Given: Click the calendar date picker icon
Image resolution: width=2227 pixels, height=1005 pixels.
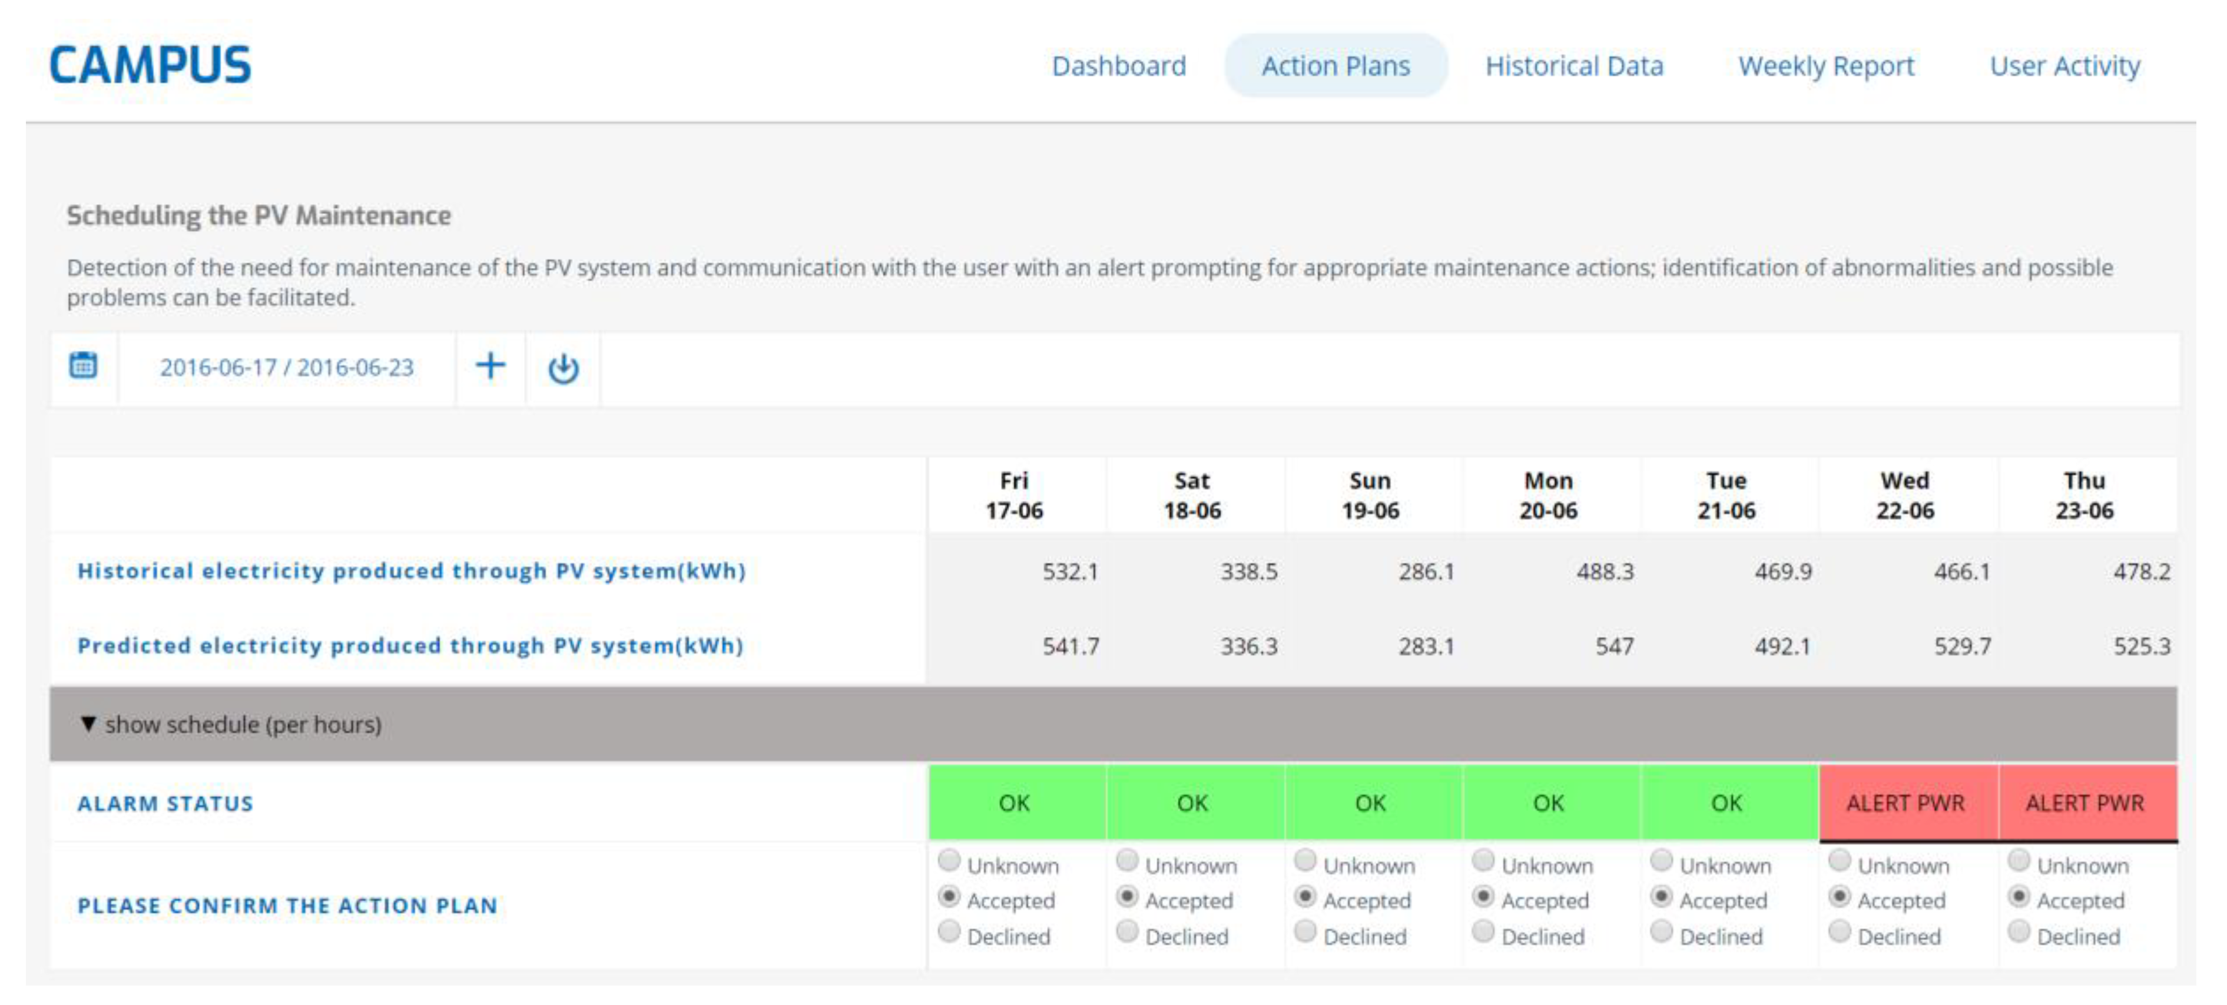Looking at the screenshot, I should coord(83,367).
